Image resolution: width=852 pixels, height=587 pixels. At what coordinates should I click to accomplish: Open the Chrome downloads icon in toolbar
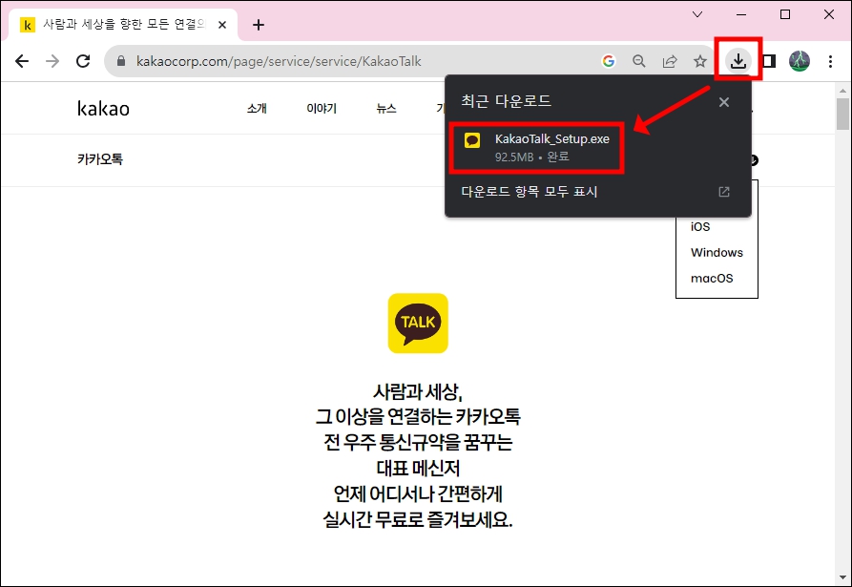(737, 60)
